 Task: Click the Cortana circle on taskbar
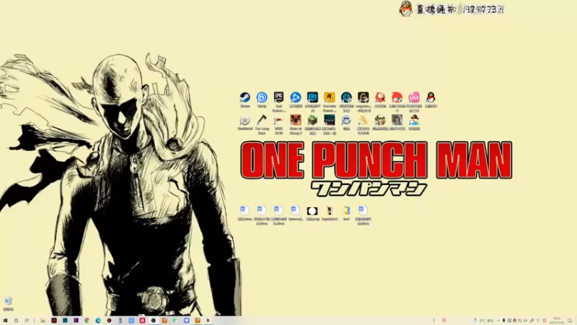pos(16,321)
